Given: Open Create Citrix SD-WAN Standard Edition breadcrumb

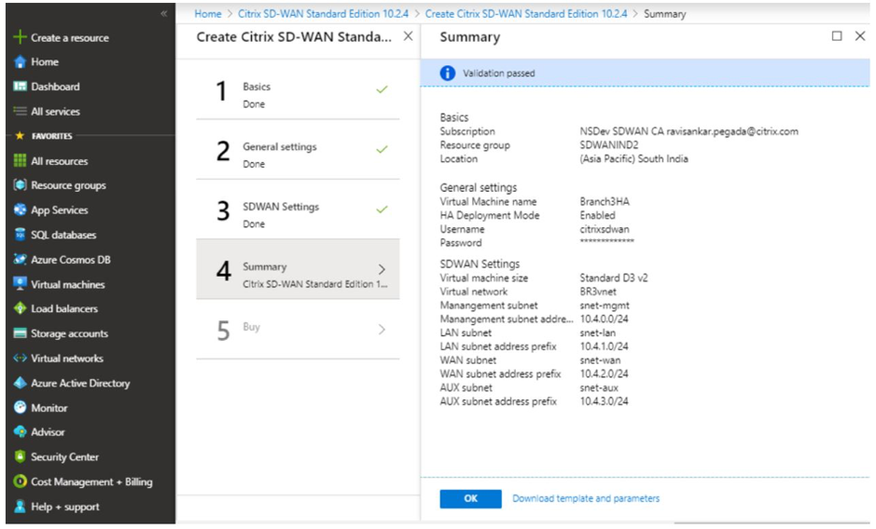Looking at the screenshot, I should [x=526, y=14].
